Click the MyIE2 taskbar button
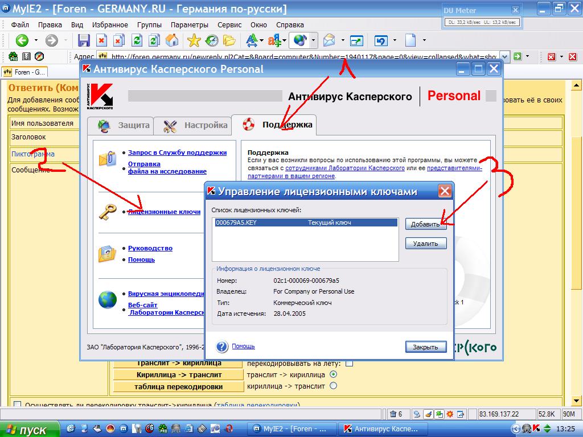The height and width of the screenshot is (437, 583). [293, 429]
